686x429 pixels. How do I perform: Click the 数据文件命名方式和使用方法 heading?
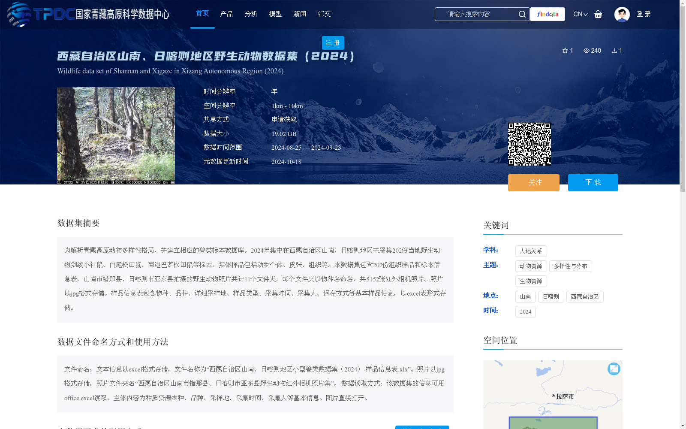[x=113, y=342]
